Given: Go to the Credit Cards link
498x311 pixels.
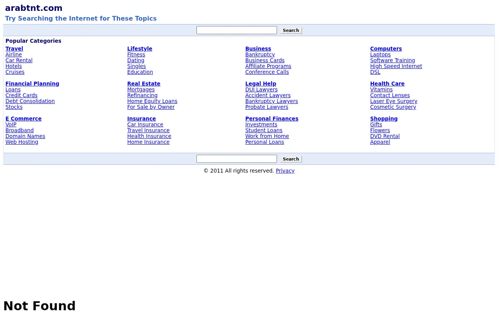Looking at the screenshot, I should (x=21, y=95).
